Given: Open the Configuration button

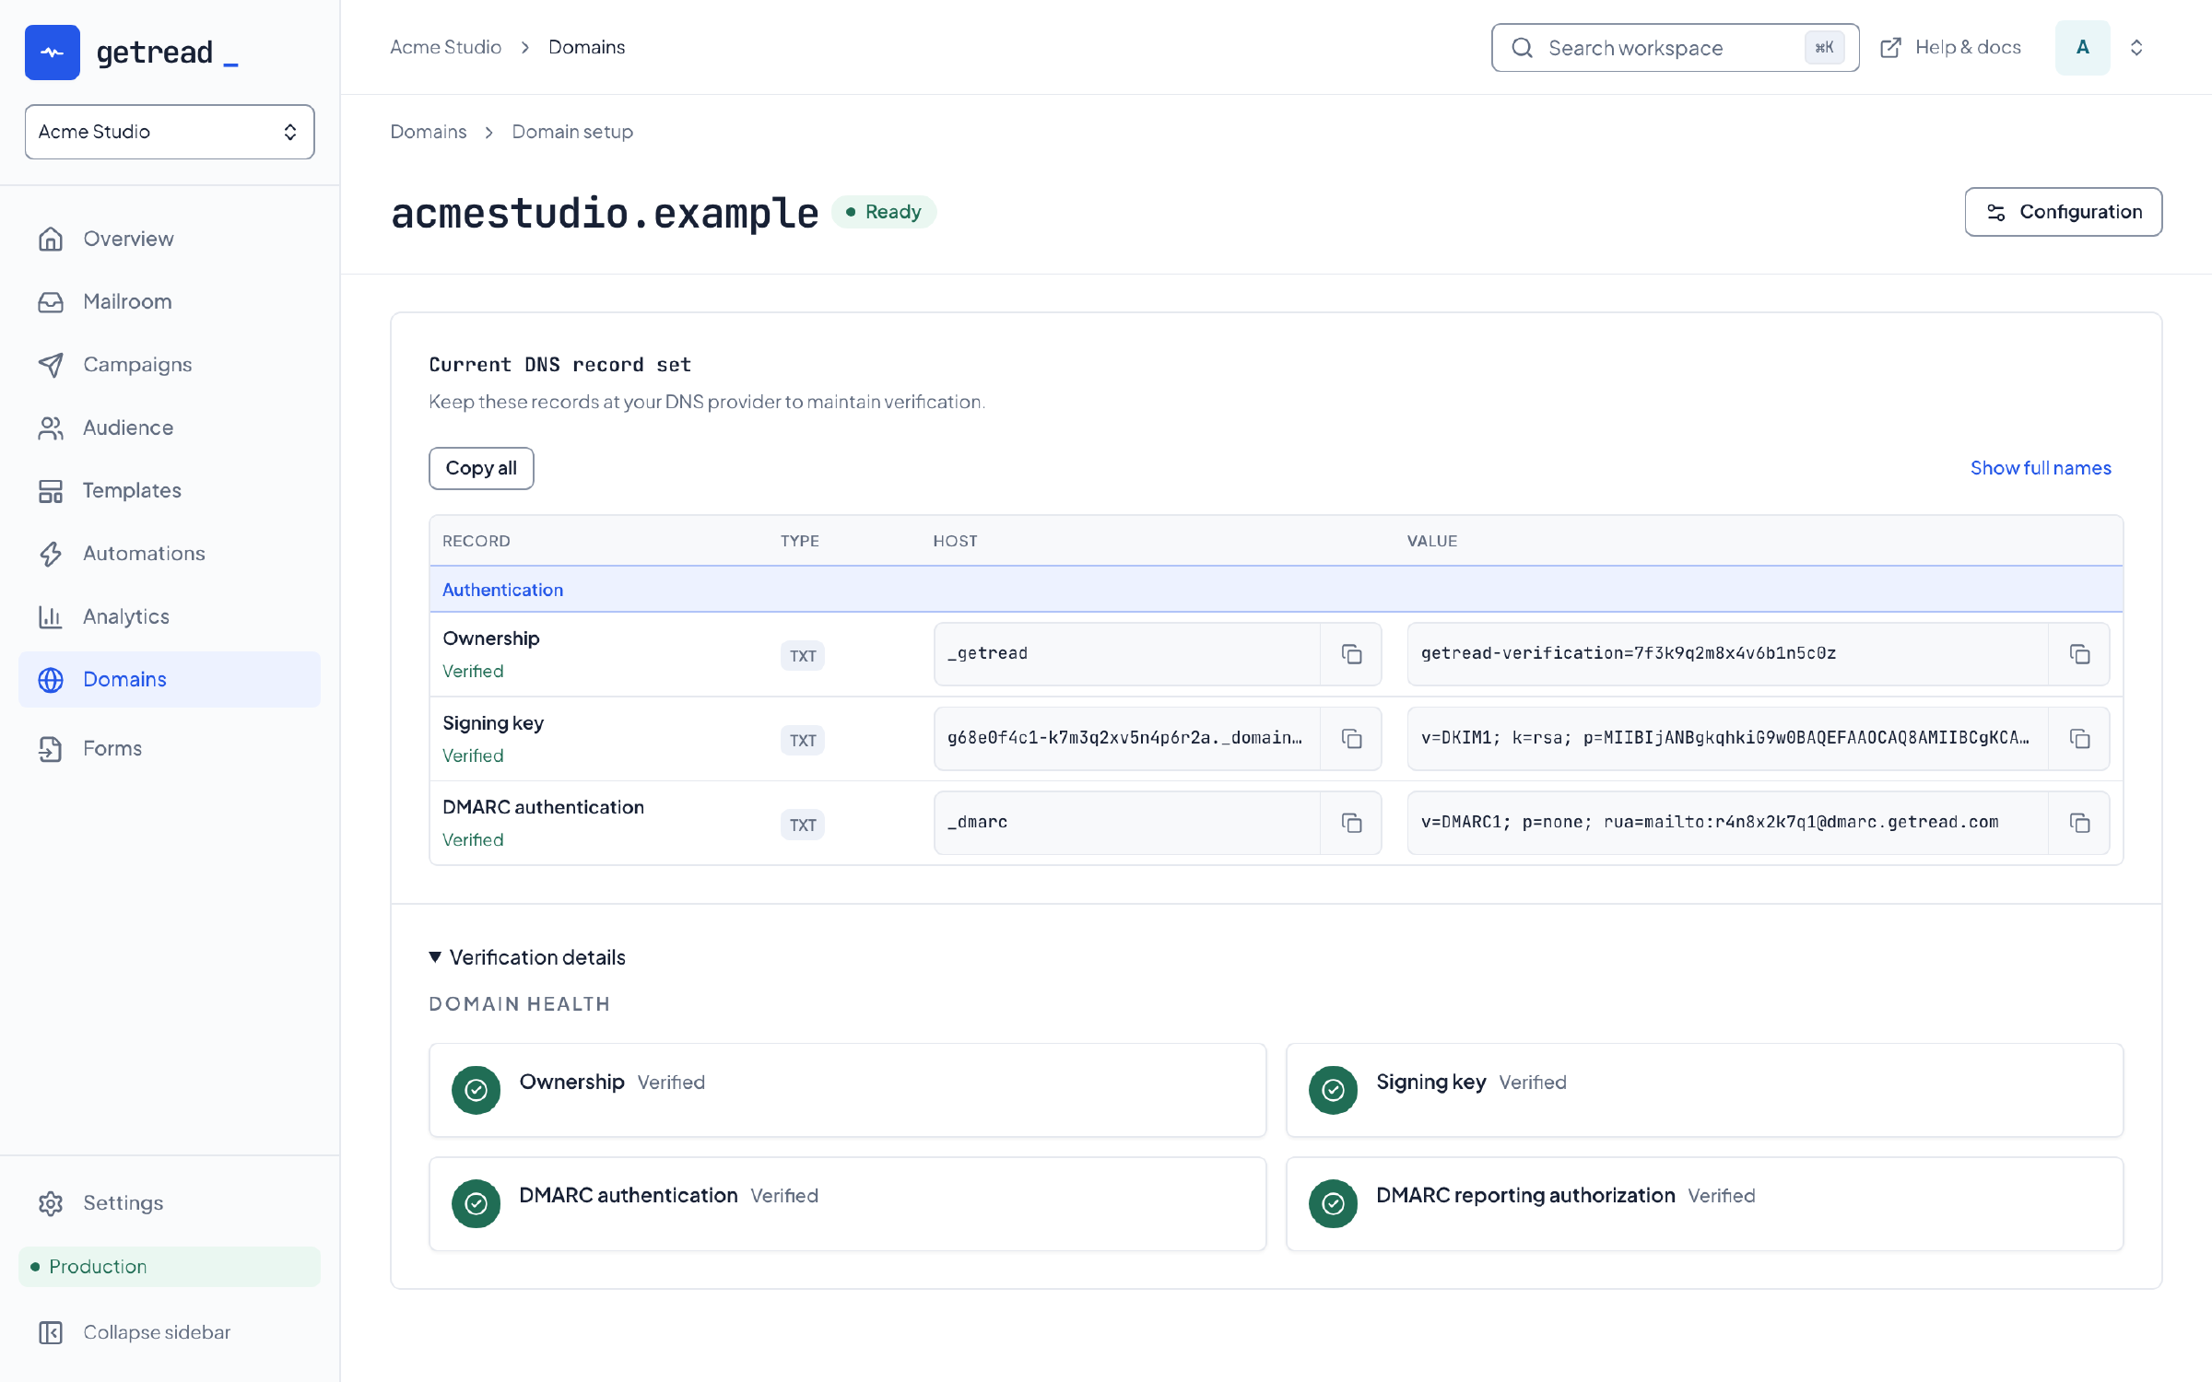Looking at the screenshot, I should [x=2063, y=212].
